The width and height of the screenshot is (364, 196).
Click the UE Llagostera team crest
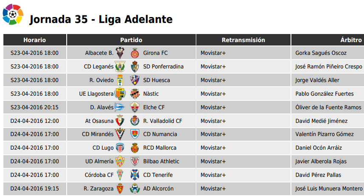120,94
